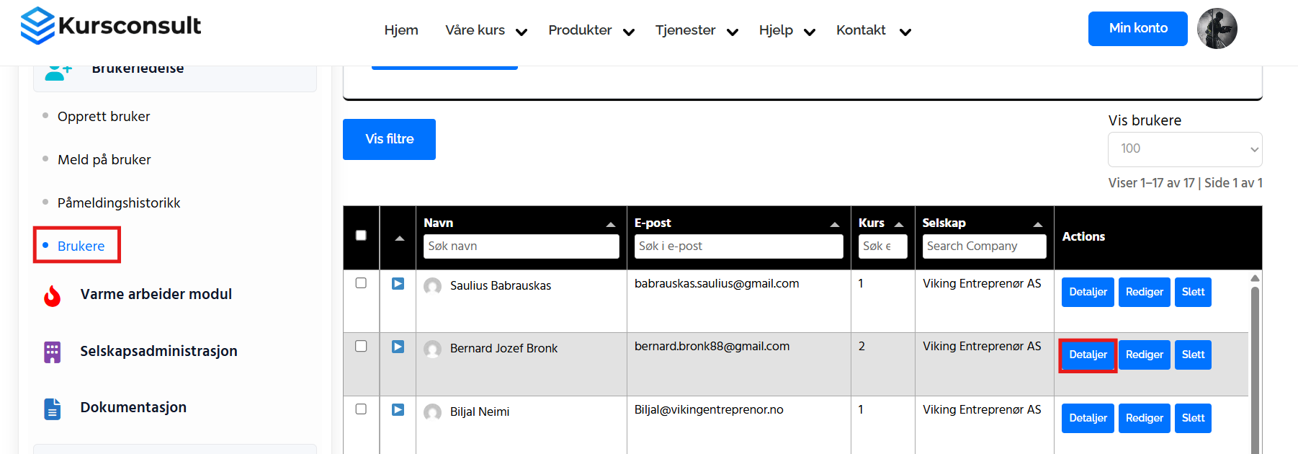Click the Dokumentasjon document icon

pos(53,409)
